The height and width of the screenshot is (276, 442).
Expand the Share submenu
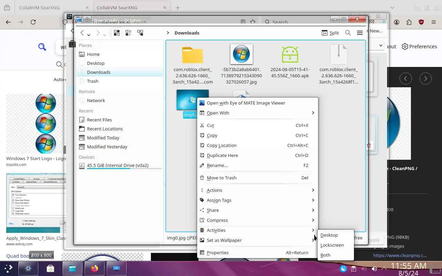[257, 210]
